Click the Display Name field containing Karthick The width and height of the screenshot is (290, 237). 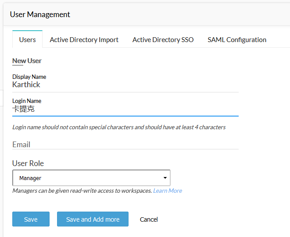(125, 85)
